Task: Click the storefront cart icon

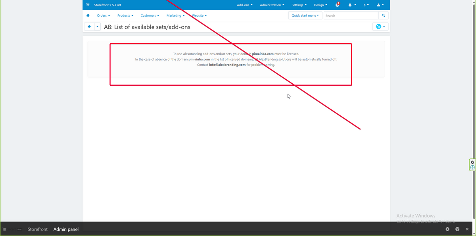Action: 88,5
